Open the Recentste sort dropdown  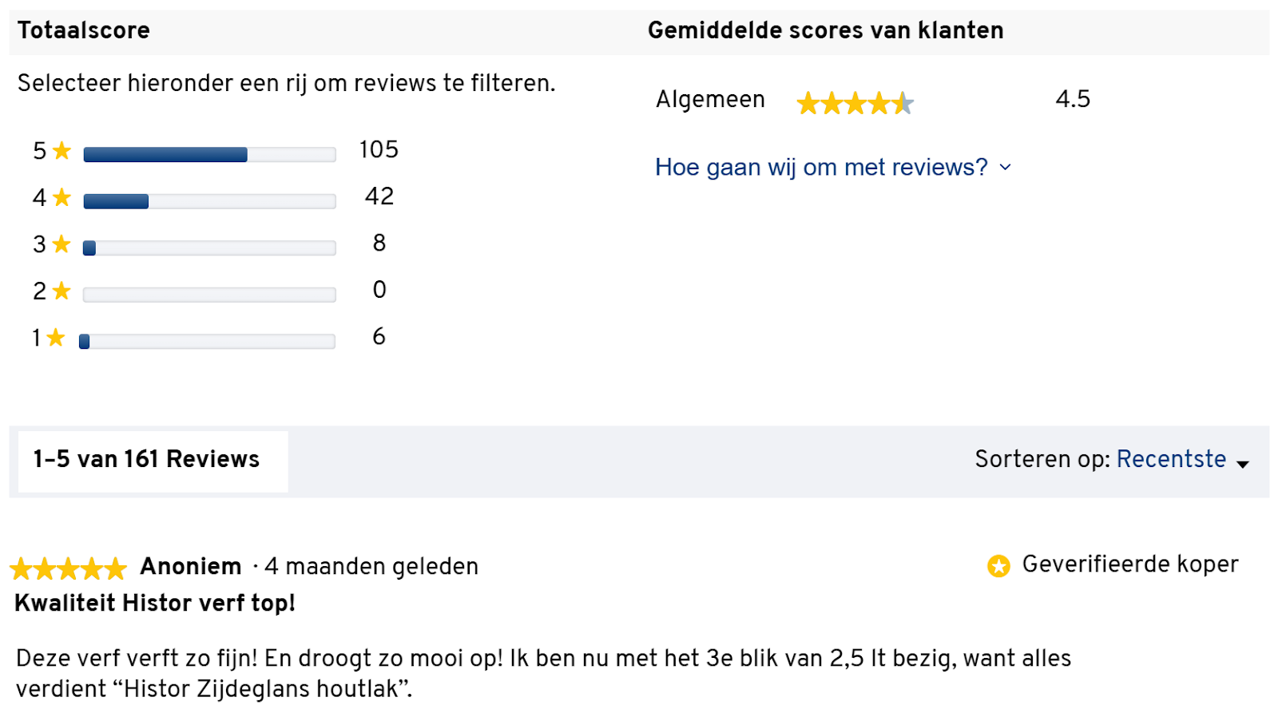click(x=1171, y=459)
